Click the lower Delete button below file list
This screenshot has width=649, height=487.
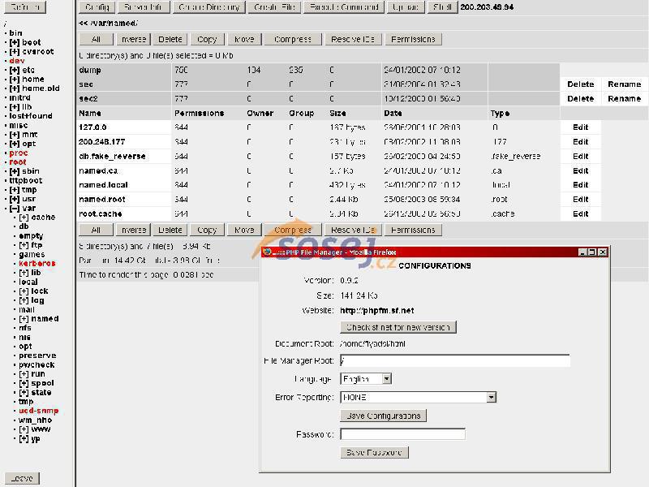click(x=170, y=230)
